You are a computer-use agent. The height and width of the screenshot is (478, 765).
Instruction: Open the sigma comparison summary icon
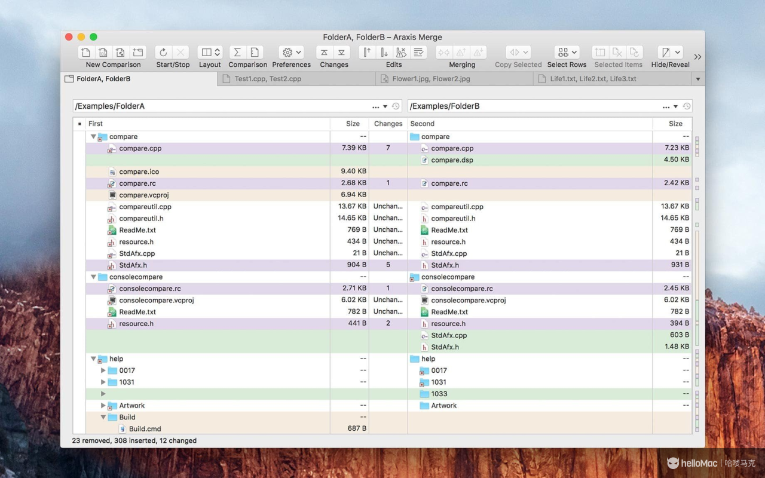coord(237,53)
